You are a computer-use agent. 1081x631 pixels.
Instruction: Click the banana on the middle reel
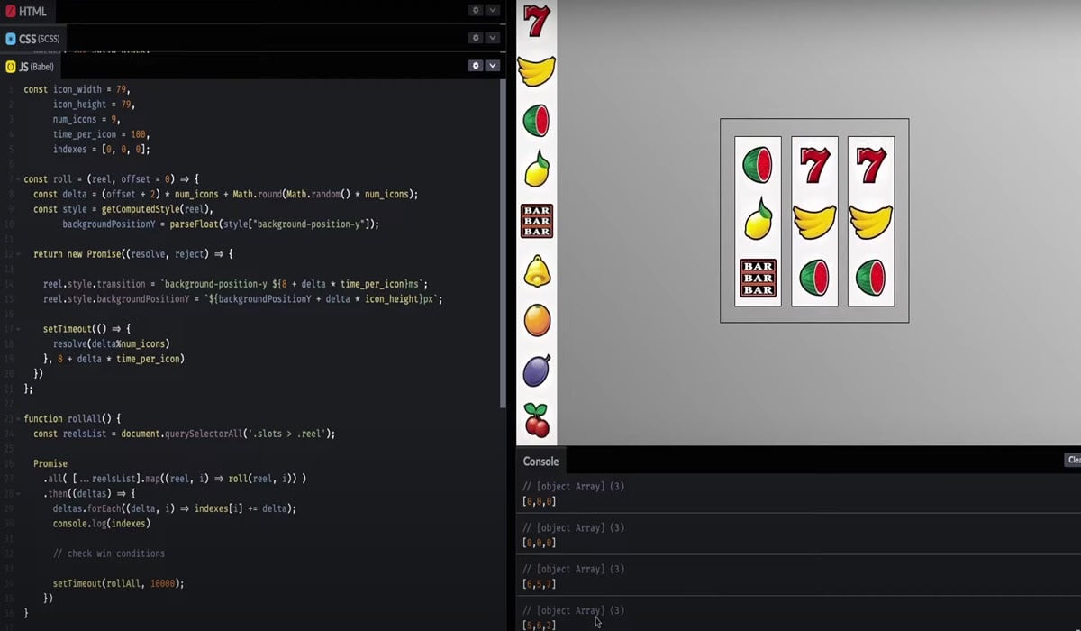pyautogui.click(x=814, y=222)
